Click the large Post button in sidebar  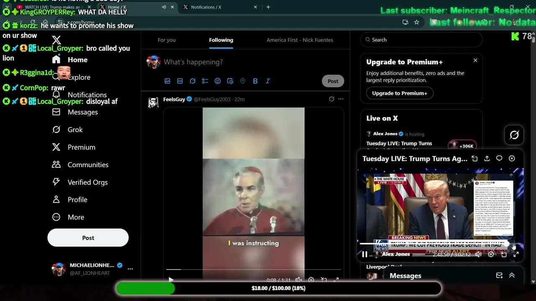pos(88,237)
